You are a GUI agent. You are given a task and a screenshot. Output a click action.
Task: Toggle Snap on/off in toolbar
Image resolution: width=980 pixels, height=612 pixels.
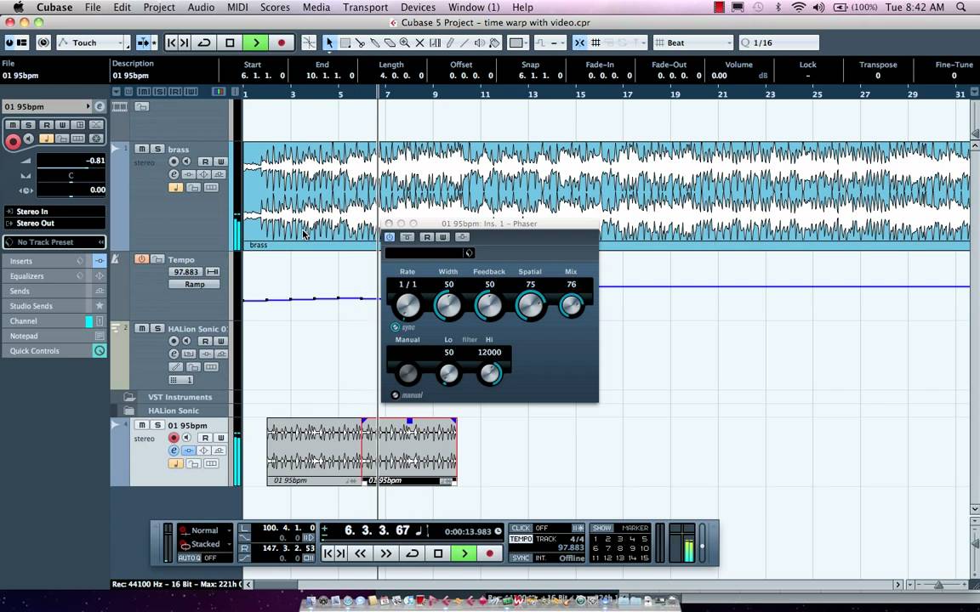579,42
